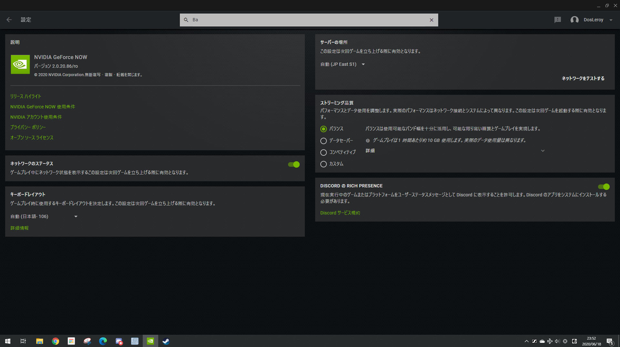Viewport: 620px width, 347px height.
Task: Open the プライバシー ポリシー link
Action: (x=28, y=127)
